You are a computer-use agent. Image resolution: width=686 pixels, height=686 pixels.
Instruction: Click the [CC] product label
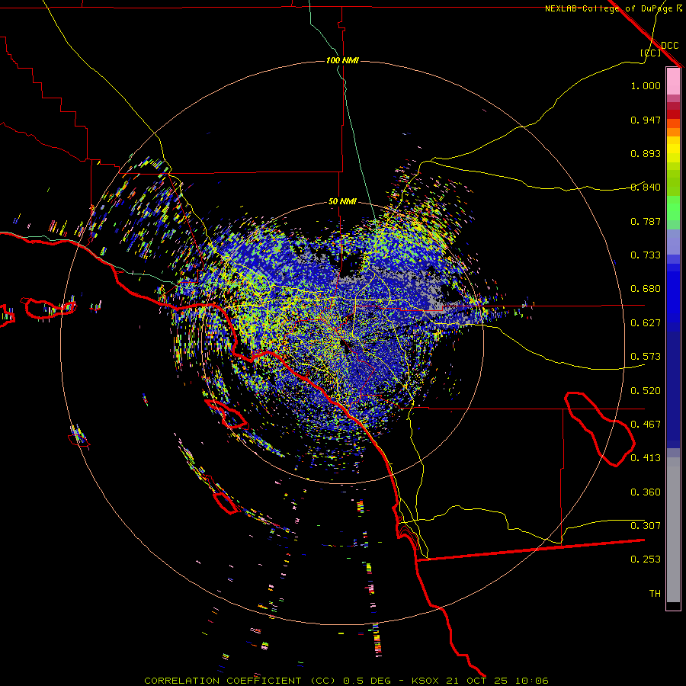tap(650, 53)
